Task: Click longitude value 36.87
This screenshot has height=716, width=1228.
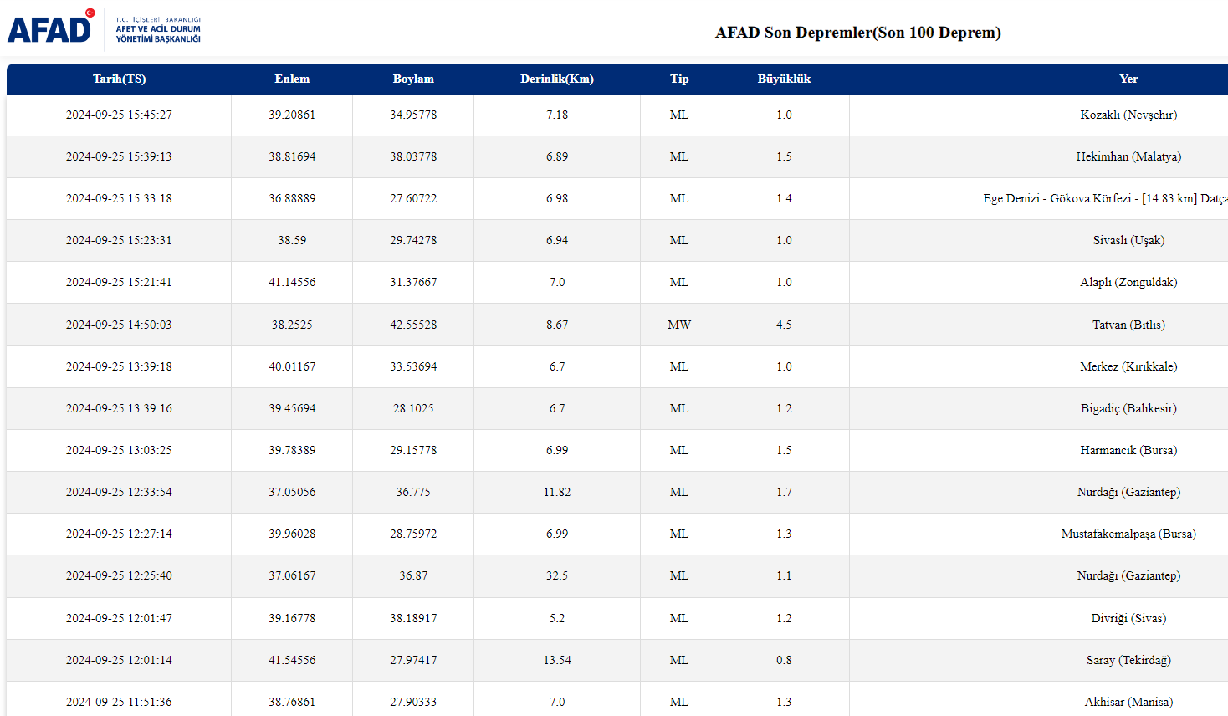Action: pos(413,575)
